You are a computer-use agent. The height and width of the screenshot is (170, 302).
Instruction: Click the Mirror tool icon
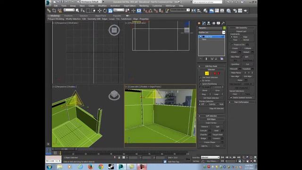(x=193, y=10)
